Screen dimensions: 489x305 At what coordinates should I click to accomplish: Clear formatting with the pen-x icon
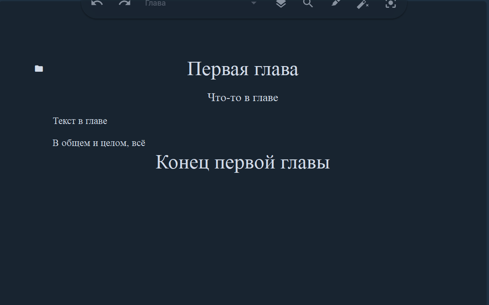point(363,4)
